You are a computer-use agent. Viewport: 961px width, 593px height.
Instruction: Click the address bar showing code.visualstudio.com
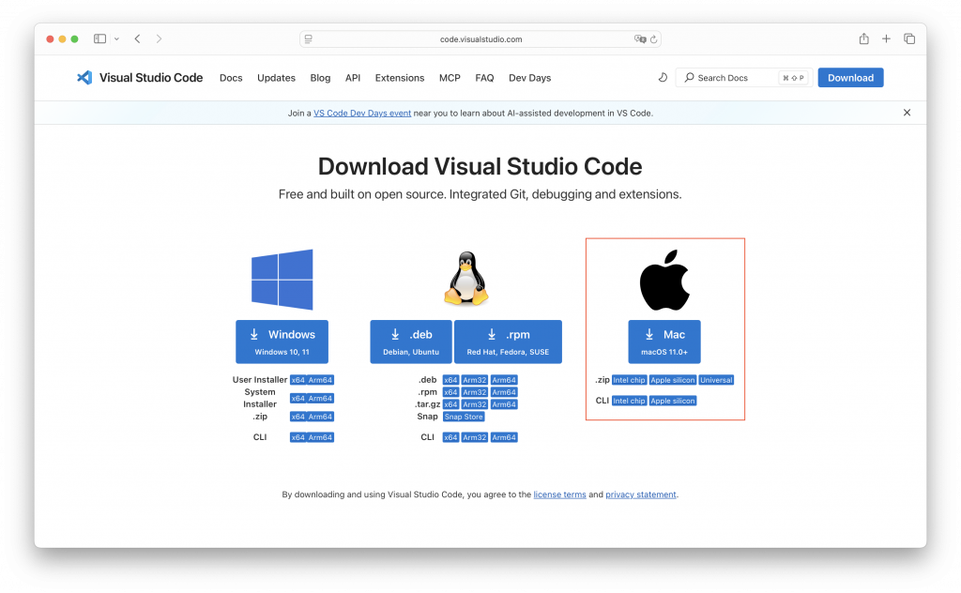pos(480,39)
